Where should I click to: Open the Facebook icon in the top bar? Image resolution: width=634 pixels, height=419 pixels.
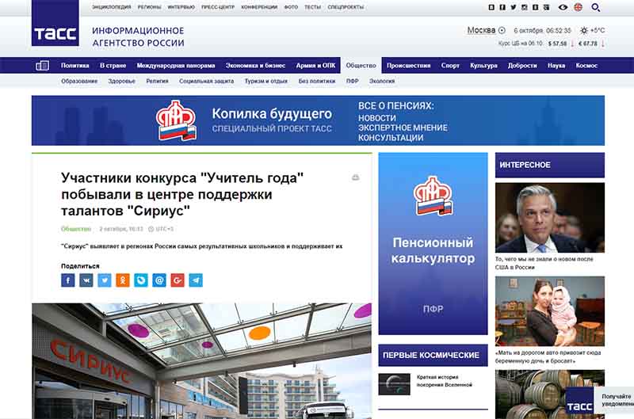tap(502, 7)
